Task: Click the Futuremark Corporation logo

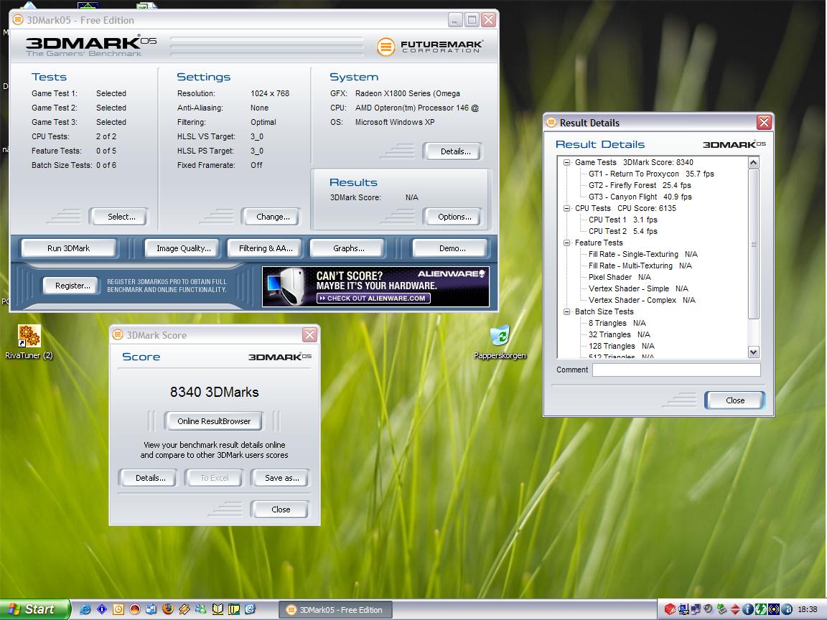Action: click(430, 47)
